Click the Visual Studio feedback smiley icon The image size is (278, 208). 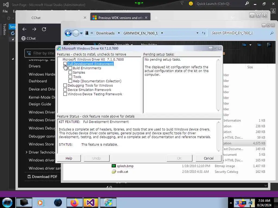tap(191, 4)
